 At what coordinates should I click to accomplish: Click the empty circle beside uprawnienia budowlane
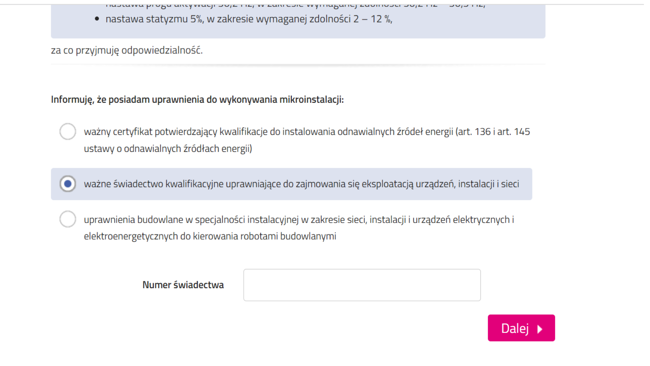pyautogui.click(x=68, y=219)
